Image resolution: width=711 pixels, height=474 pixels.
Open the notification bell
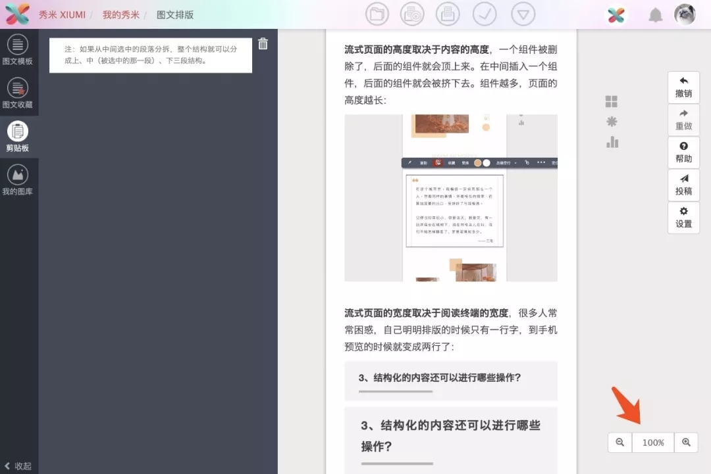click(x=655, y=14)
